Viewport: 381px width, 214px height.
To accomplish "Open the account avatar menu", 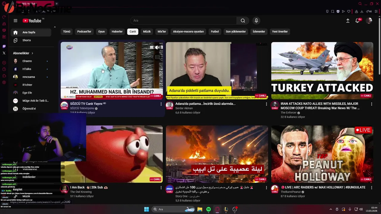I will coord(369,21).
